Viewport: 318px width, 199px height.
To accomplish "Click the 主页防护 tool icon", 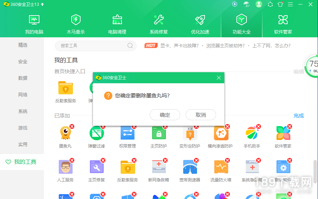I will tap(159, 133).
